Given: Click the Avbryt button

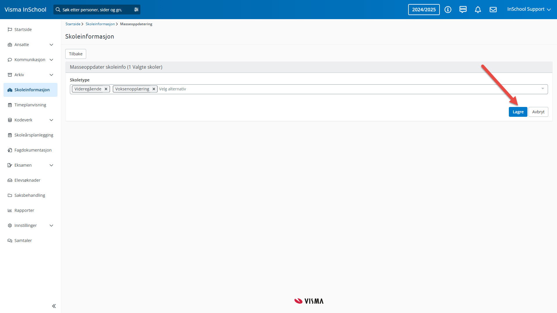Looking at the screenshot, I should point(538,112).
